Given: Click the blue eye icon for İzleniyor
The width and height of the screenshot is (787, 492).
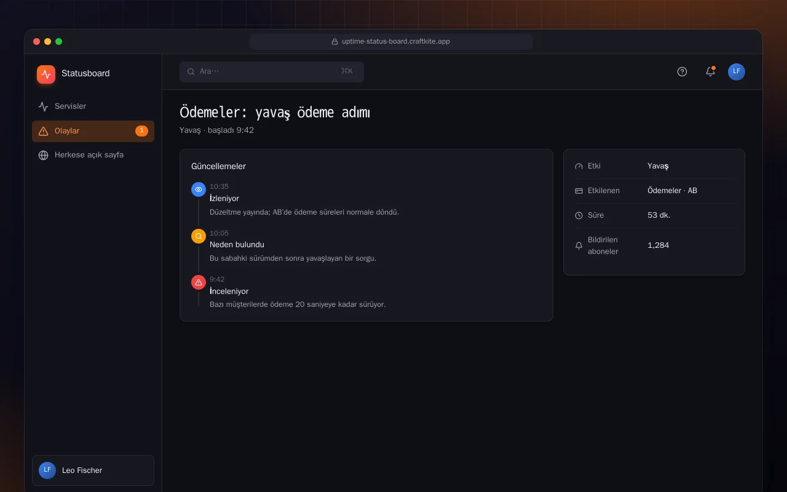Looking at the screenshot, I should point(199,189).
